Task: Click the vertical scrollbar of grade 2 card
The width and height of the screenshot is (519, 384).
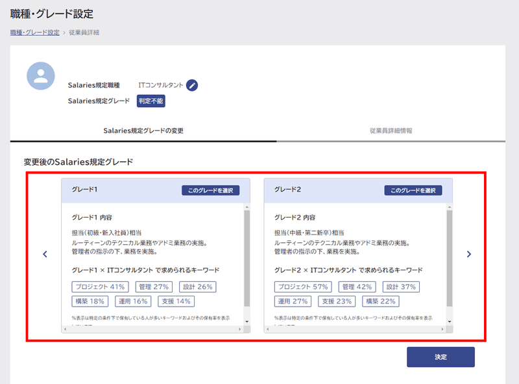Action: point(450,258)
